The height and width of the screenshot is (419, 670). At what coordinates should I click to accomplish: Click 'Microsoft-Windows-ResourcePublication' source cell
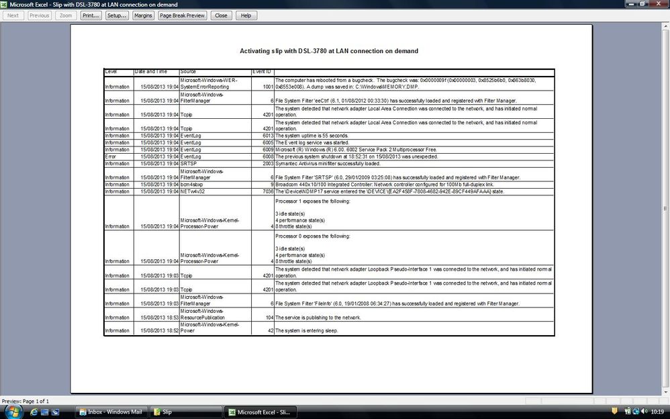click(x=216, y=314)
